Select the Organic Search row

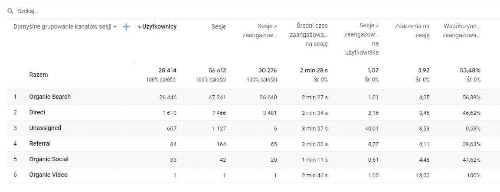tap(250, 97)
